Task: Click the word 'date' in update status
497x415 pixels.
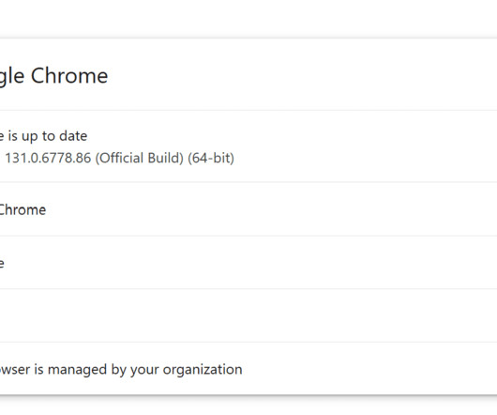Action: pyautogui.click(x=73, y=136)
